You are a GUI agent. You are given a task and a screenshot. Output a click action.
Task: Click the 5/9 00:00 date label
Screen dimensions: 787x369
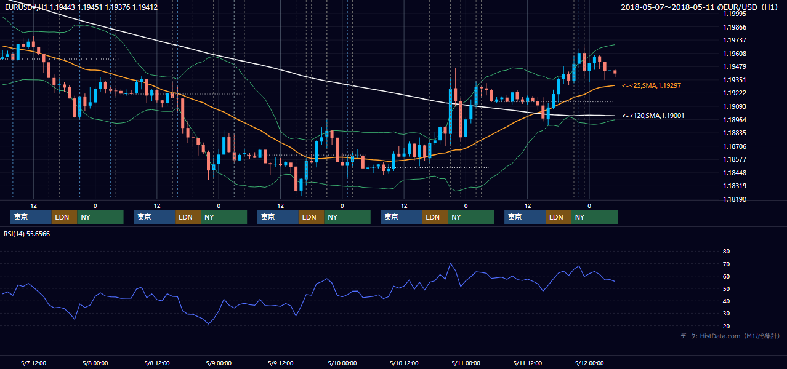coord(219,363)
